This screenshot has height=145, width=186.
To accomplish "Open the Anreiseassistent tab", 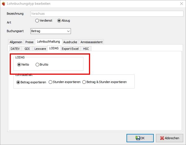I will tap(91, 42).
